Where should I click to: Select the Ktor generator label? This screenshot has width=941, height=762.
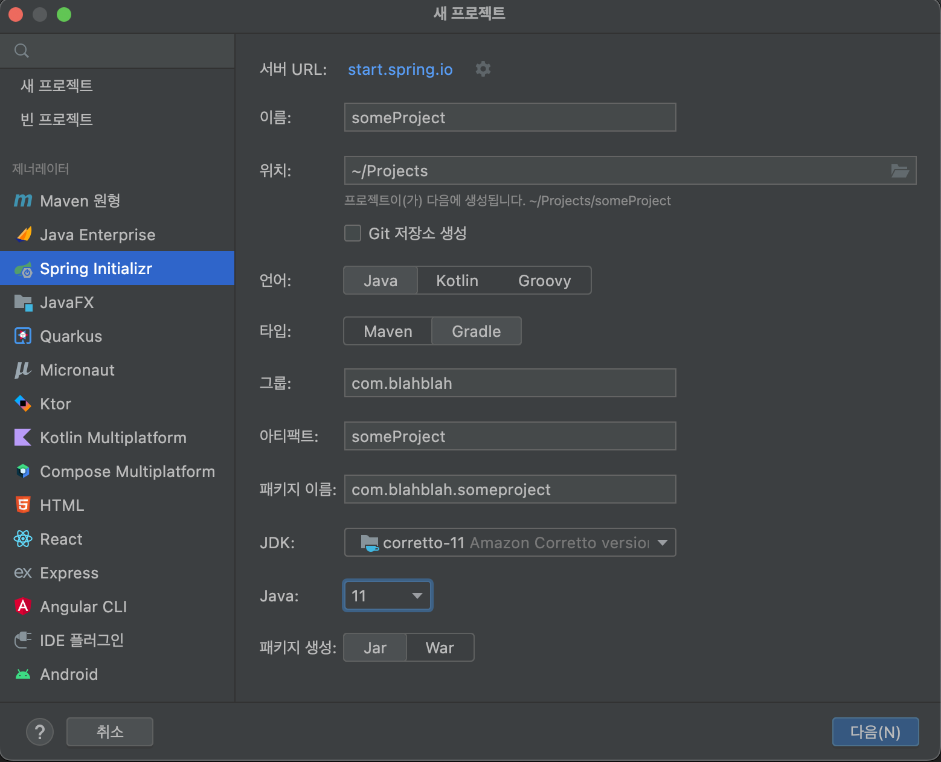(56, 404)
